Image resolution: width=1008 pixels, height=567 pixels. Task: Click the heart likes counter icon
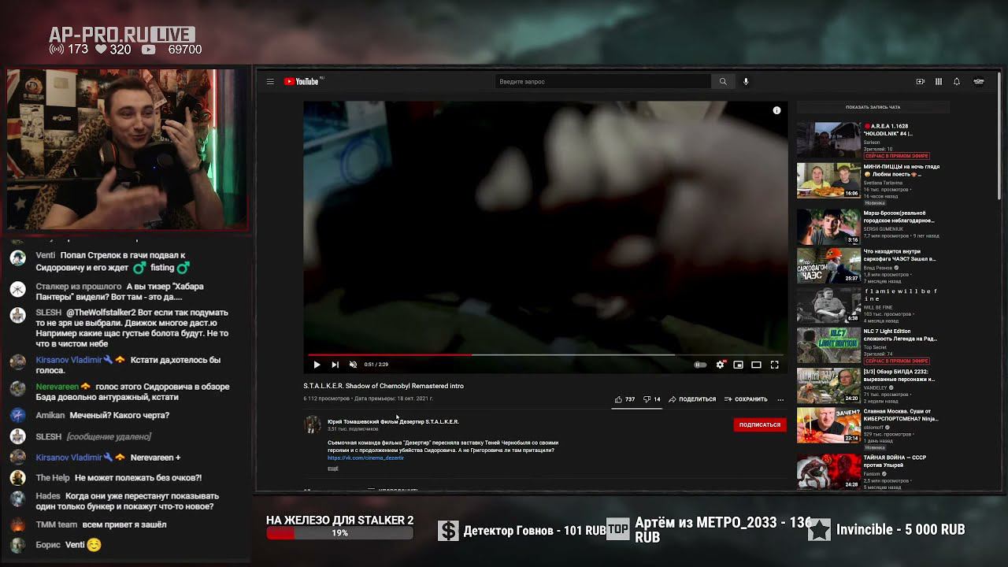tap(101, 50)
